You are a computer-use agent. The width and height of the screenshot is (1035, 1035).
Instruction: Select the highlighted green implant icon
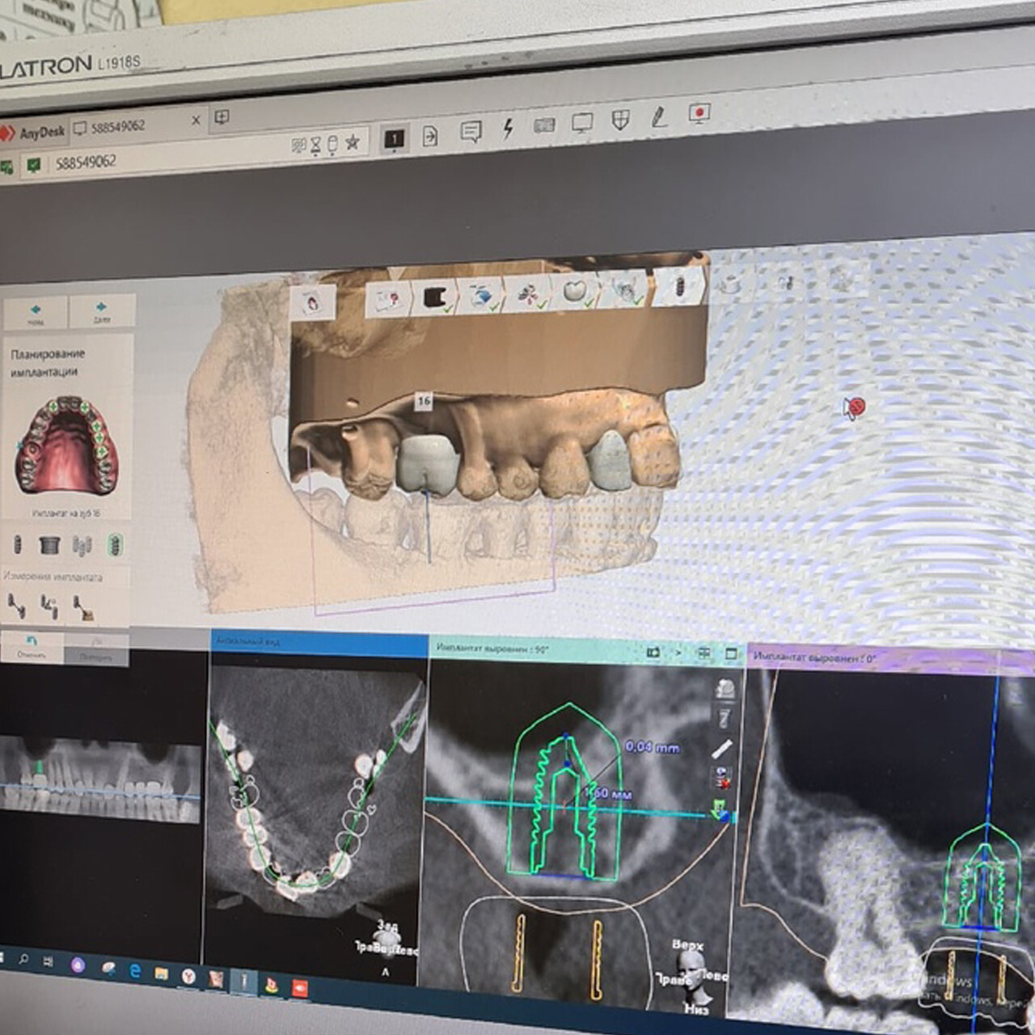116,546
